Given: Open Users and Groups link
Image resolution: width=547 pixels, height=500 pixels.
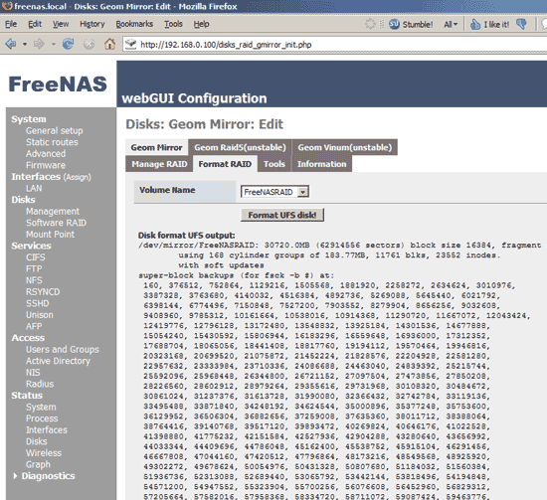Looking at the screenshot, I should click(63, 349).
